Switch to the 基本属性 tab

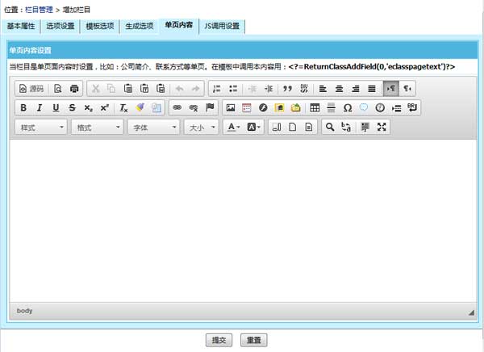pos(22,26)
